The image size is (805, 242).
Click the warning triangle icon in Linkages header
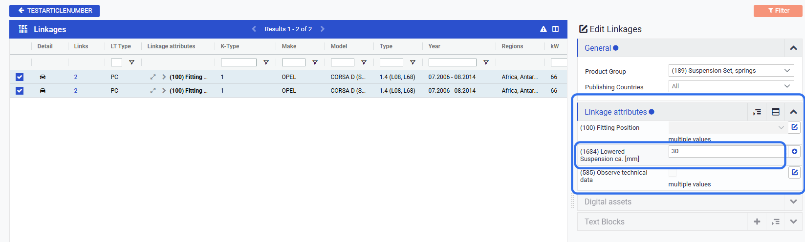[x=544, y=29]
